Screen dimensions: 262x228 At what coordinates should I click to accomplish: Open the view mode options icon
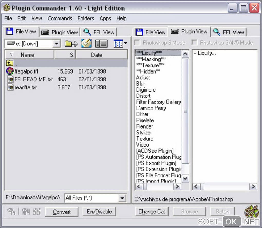pos(118,43)
